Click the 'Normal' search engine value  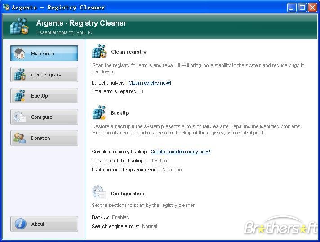(x=149, y=226)
